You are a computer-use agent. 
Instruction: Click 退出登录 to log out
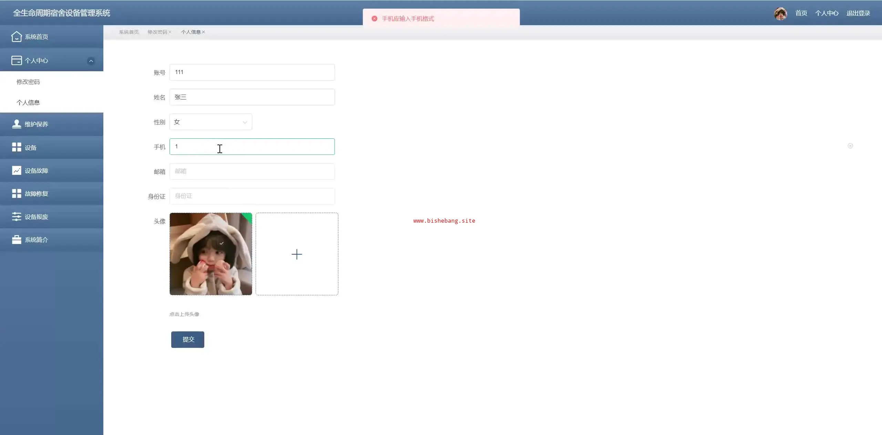[858, 13]
